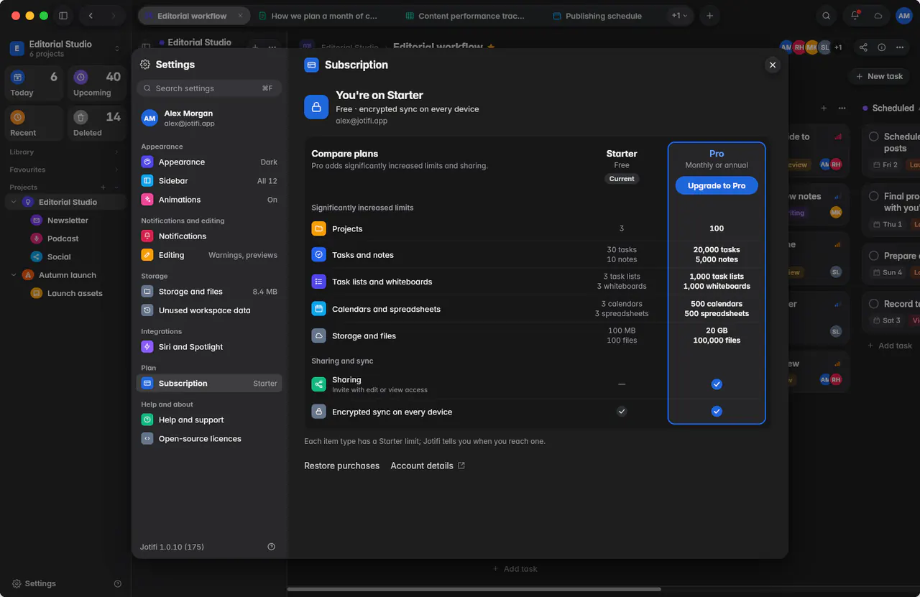Focus the Search settings field
Screen dimensions: 920x597
(209, 88)
